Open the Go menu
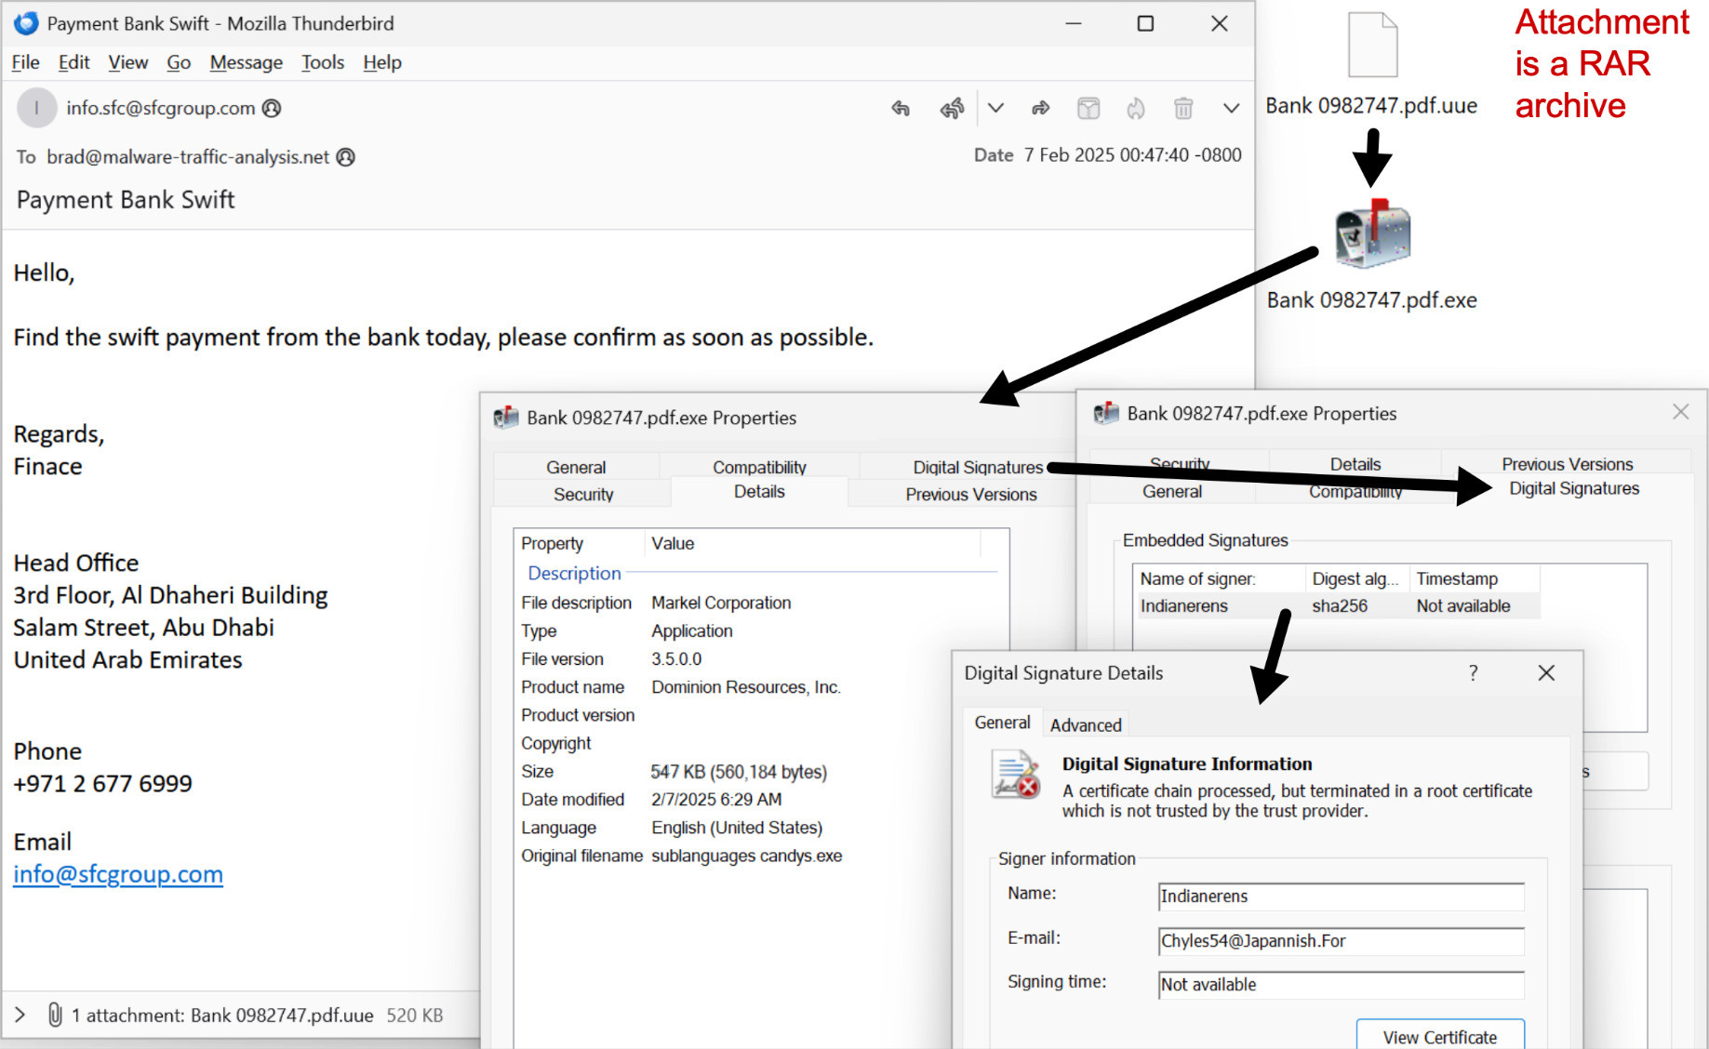The height and width of the screenshot is (1049, 1709). click(x=179, y=62)
